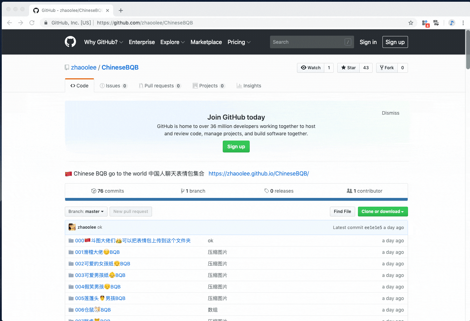Screen dimensions: 470x321
Task: Click the commits clock icon beside 76 commits
Action: click(94, 191)
